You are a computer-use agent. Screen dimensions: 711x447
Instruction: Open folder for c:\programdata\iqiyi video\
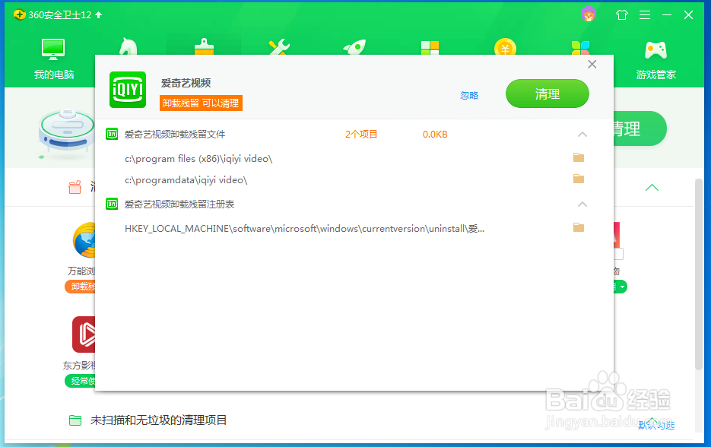(579, 179)
